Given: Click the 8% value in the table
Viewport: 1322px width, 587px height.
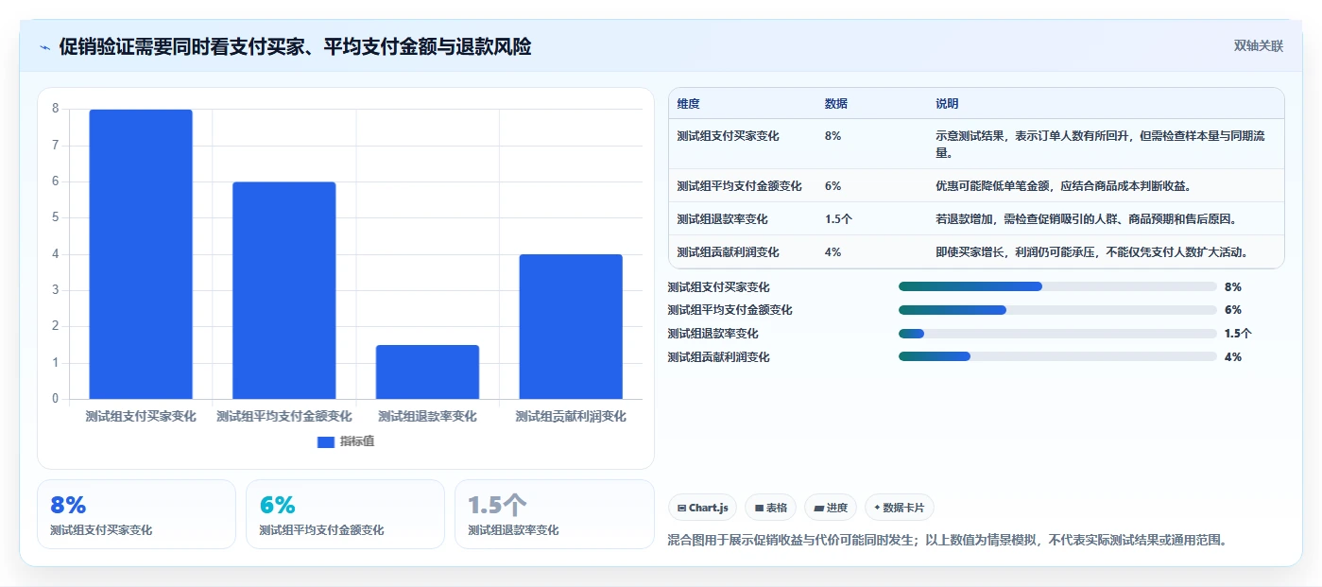Looking at the screenshot, I should pyautogui.click(x=833, y=136).
